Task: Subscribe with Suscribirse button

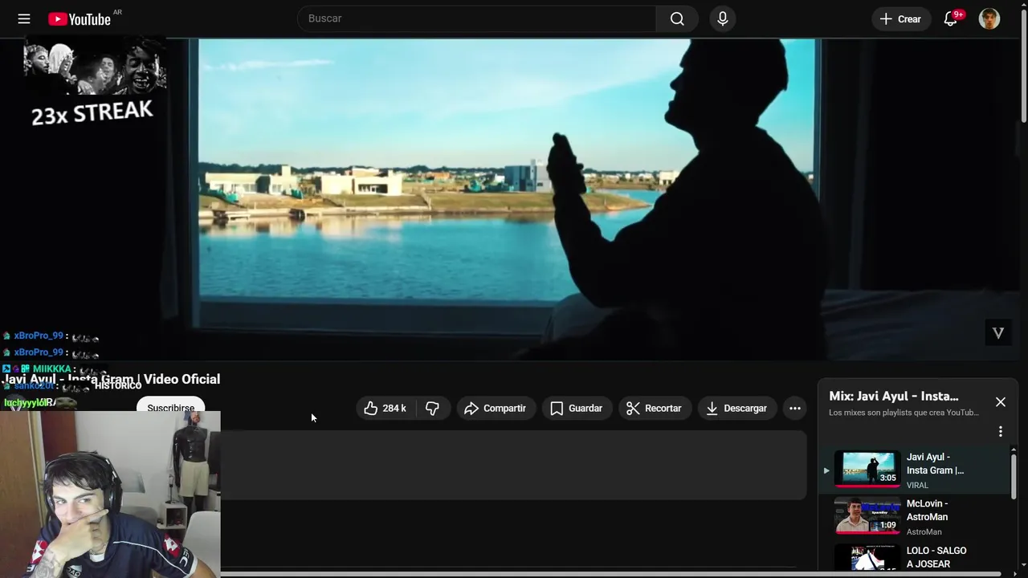Action: tap(170, 405)
